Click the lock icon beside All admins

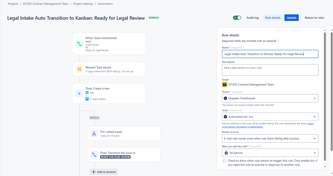[x=226, y=153]
